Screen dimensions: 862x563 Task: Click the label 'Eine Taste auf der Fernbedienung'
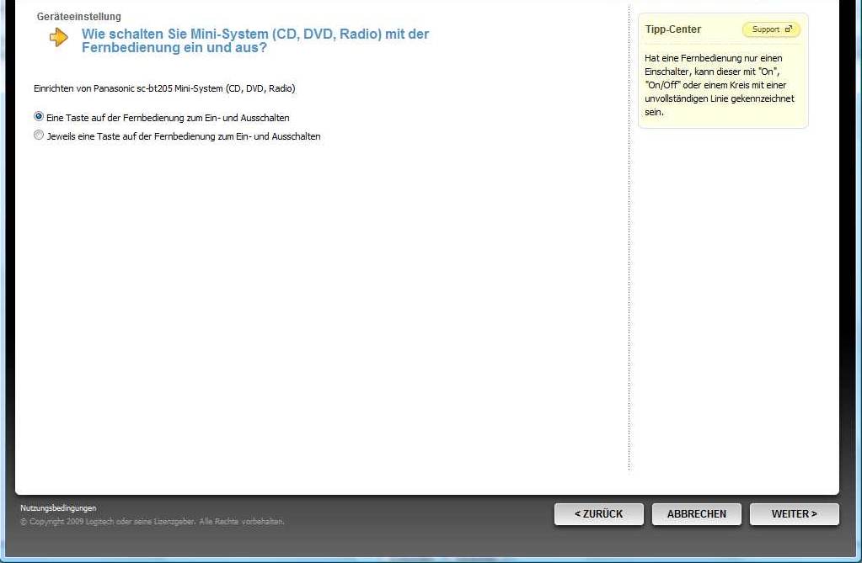coord(168,118)
